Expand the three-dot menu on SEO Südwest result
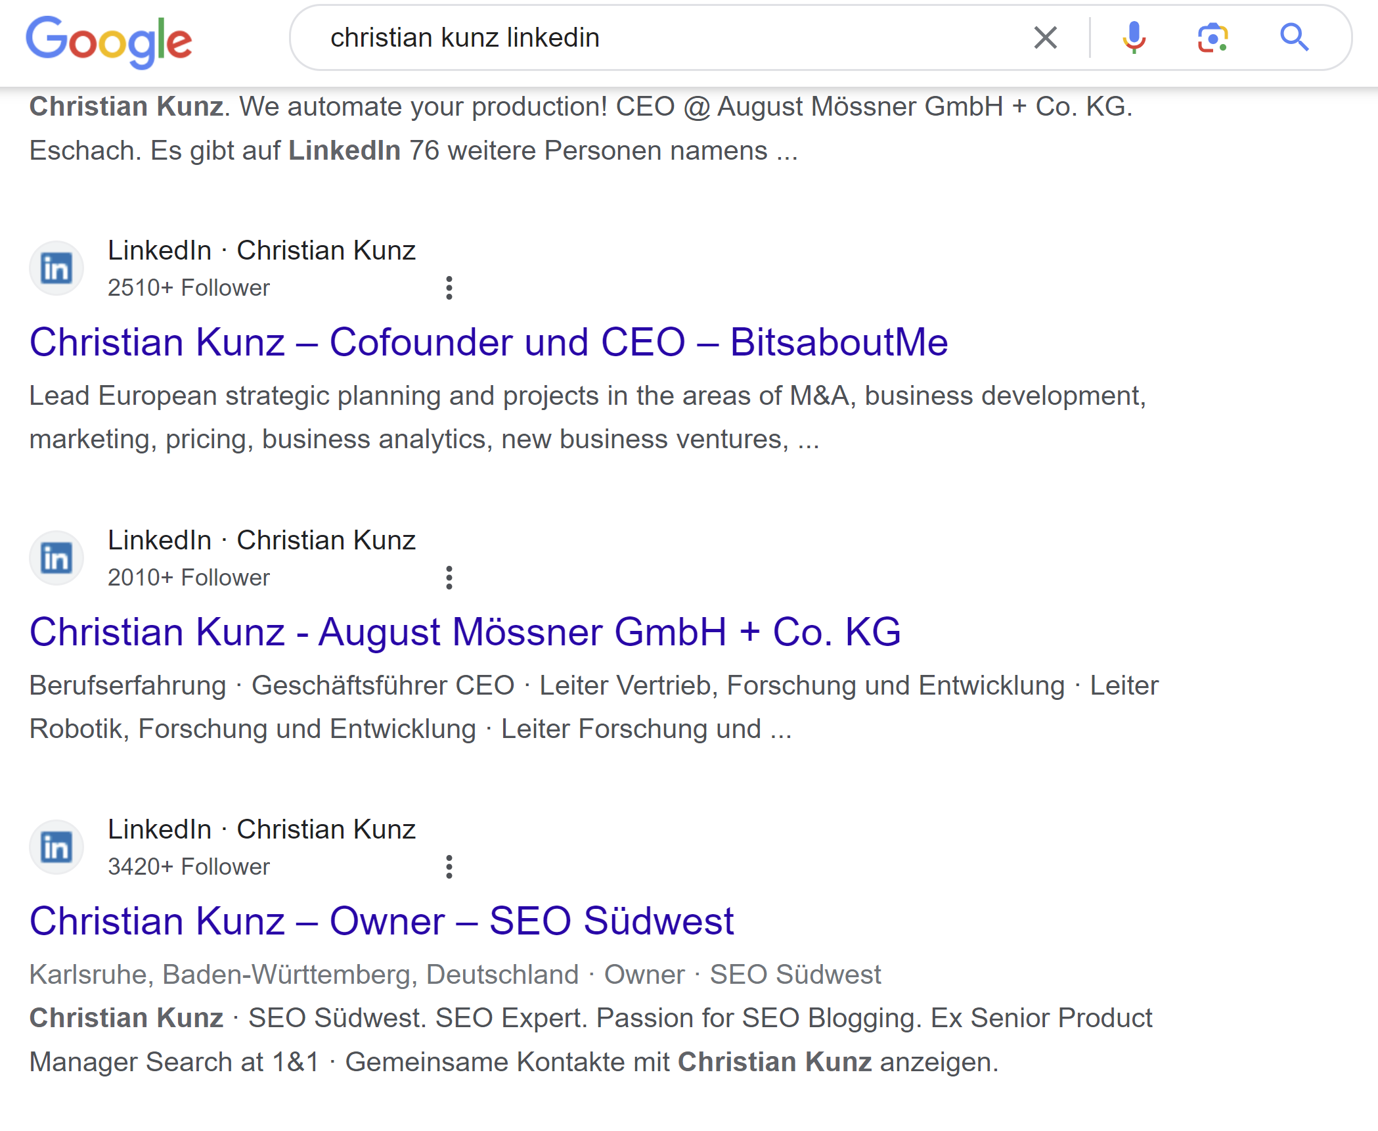The image size is (1378, 1131). pos(449,867)
